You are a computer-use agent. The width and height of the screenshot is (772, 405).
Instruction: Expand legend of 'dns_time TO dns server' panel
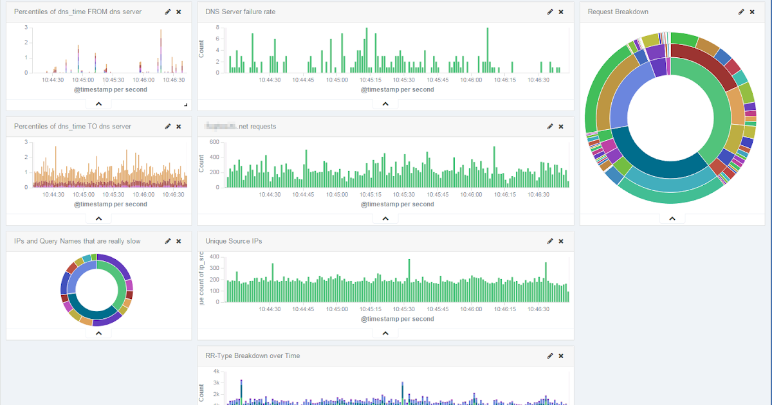98,219
